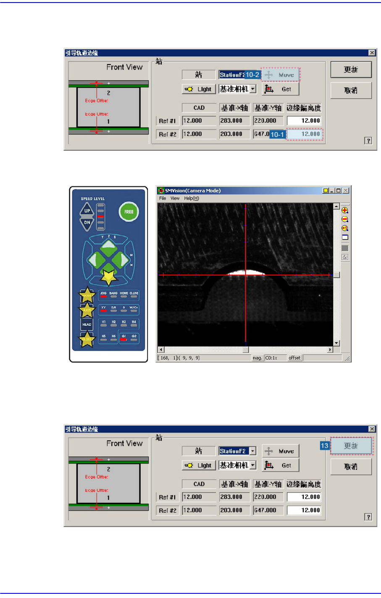
Task: Click 取消 (cancel) in the upper dialog
Action: tap(351, 90)
